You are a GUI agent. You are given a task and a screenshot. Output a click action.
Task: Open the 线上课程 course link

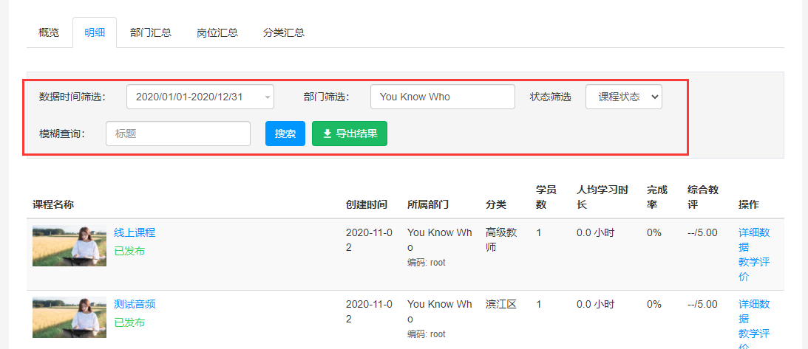click(135, 233)
